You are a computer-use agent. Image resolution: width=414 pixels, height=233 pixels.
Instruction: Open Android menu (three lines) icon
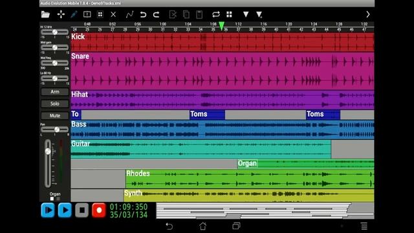coord(364,226)
